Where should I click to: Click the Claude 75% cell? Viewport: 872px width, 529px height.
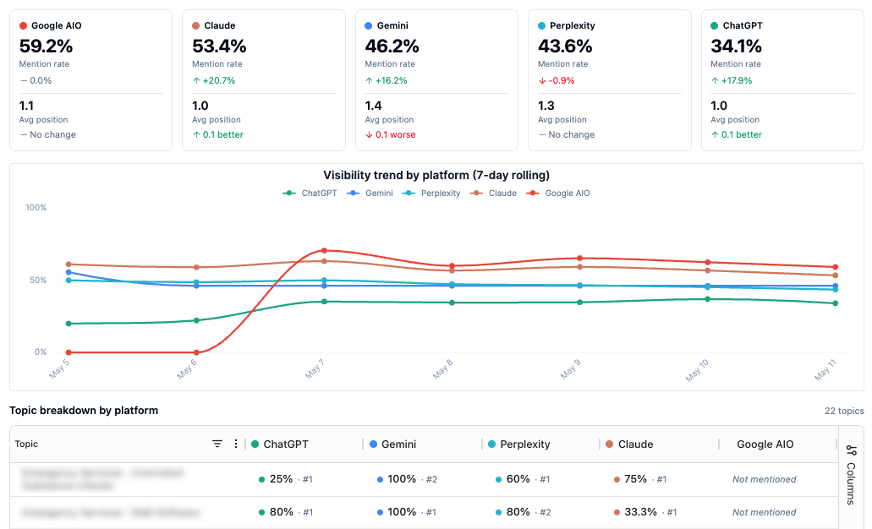click(640, 479)
